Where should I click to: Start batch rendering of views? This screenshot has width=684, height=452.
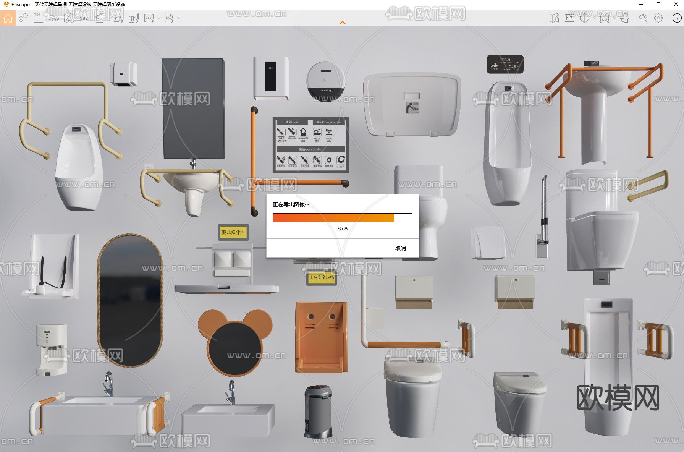pos(134,18)
